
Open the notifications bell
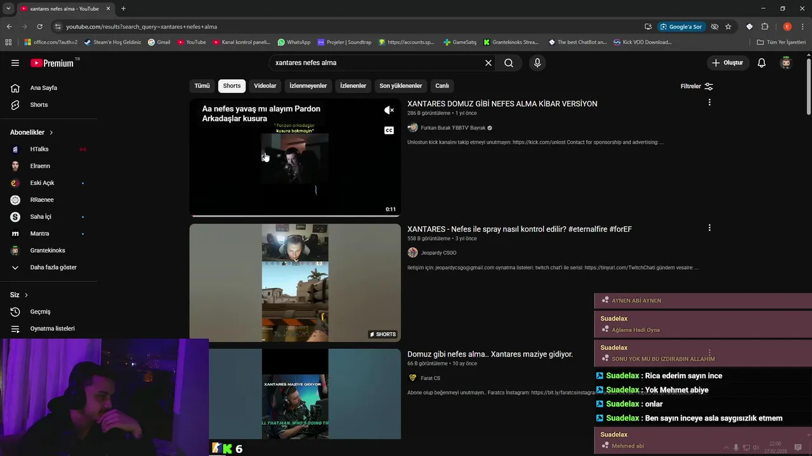click(x=761, y=63)
